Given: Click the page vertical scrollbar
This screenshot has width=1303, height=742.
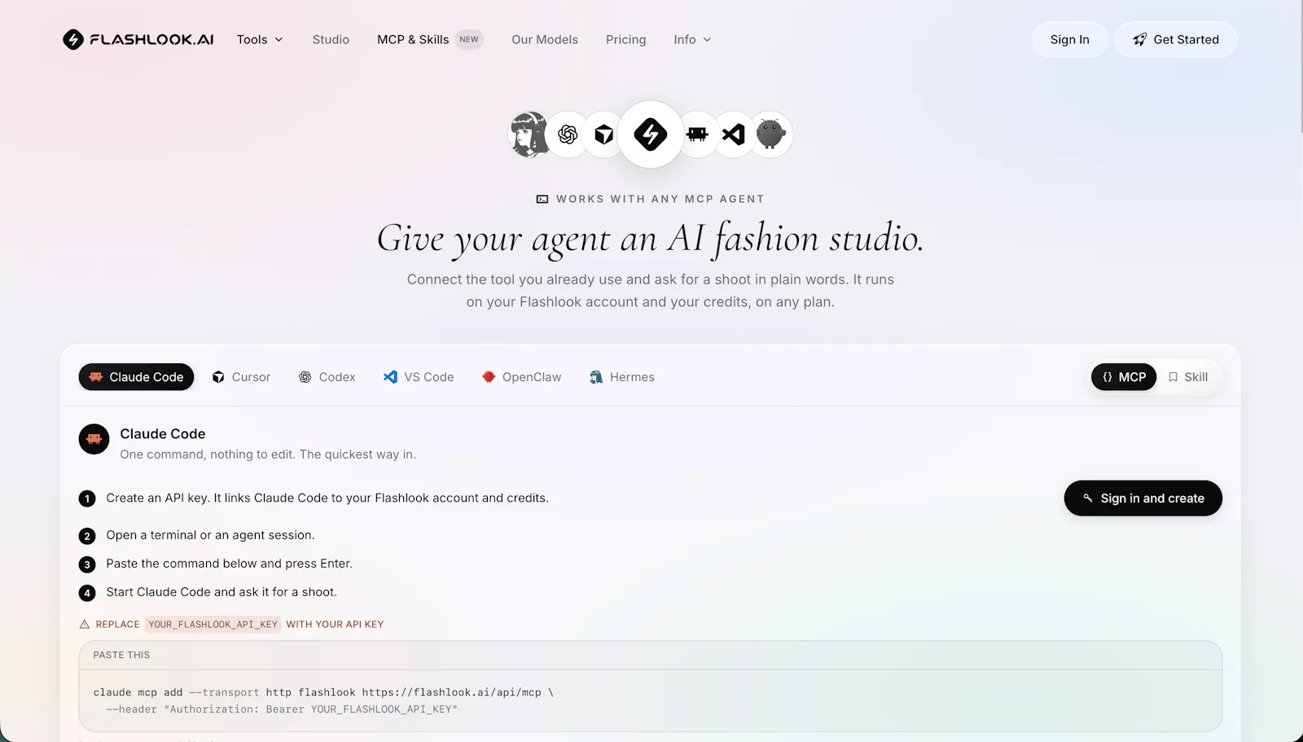Looking at the screenshot, I should coord(1300,65).
